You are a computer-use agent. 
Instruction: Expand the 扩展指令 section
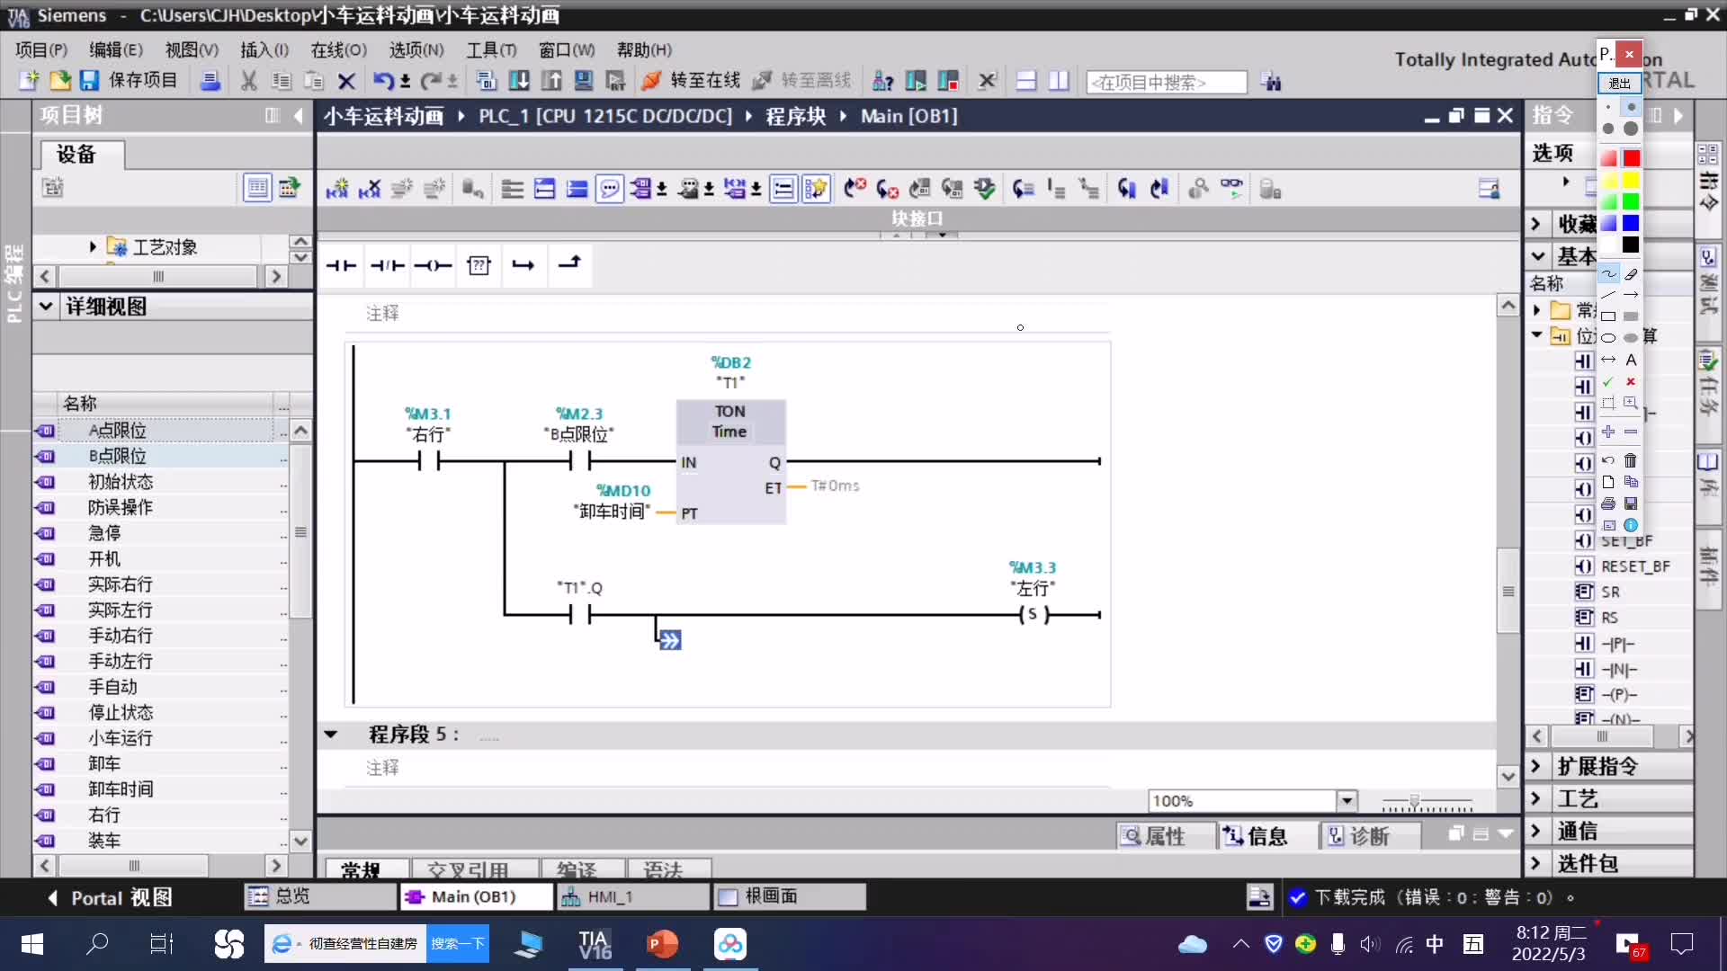coord(1535,766)
